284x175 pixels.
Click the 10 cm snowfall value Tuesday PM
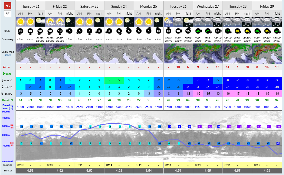click(x=178, y=67)
